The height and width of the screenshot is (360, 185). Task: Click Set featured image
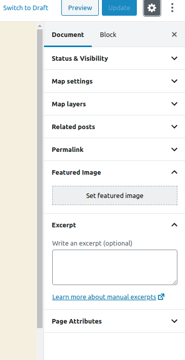tap(115, 195)
